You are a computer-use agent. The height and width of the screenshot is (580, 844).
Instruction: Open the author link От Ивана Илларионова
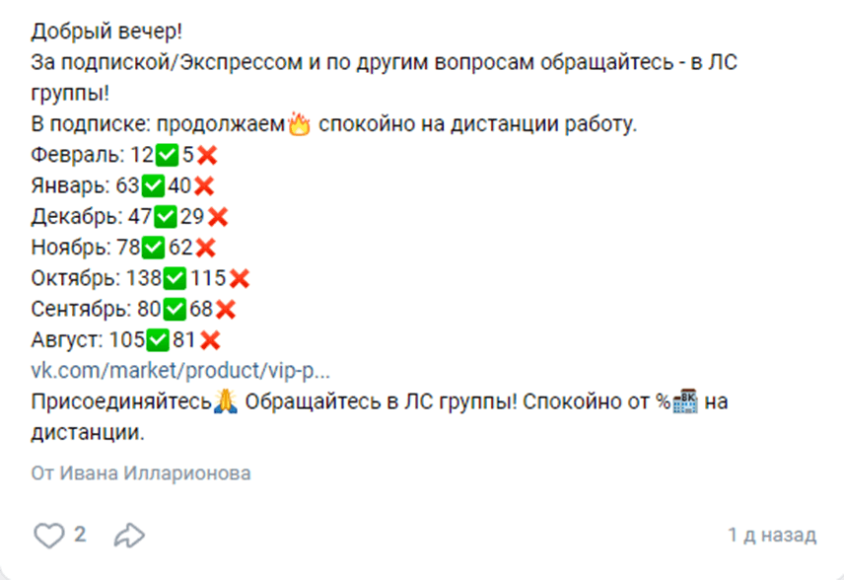(x=141, y=473)
